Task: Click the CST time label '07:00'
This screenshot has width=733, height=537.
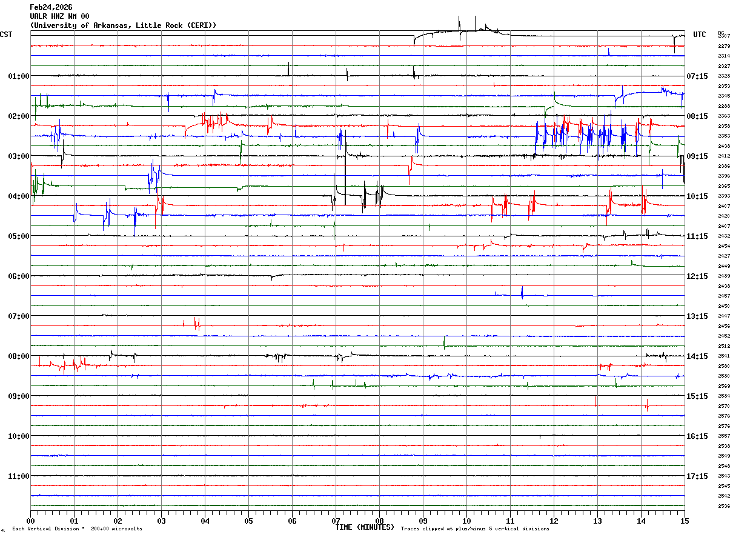Action: 19,316
